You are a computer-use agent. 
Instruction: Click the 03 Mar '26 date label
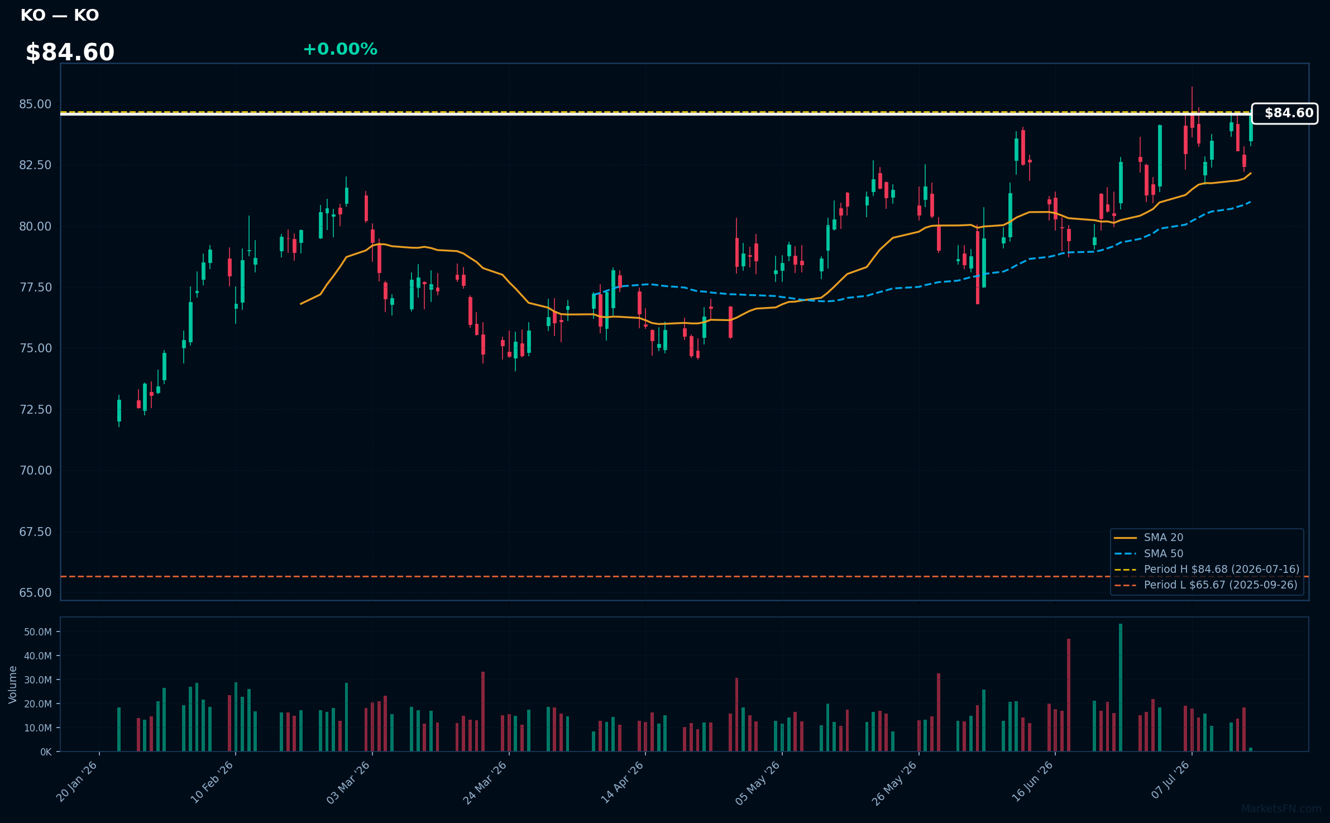click(348, 782)
